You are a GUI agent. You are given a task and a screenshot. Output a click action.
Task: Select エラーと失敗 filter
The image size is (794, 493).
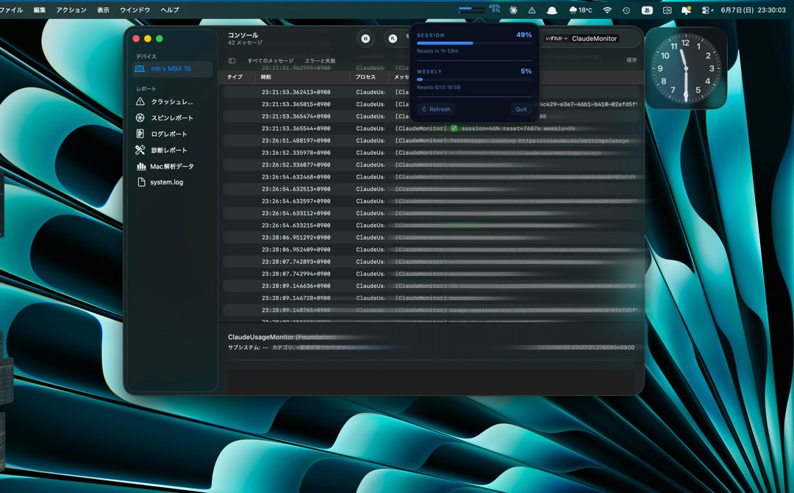320,61
